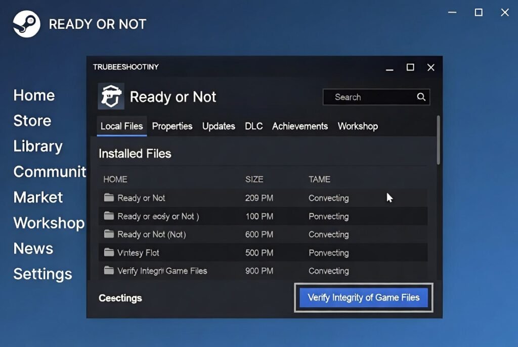Click folder icon of the 900 PM row

point(109,270)
